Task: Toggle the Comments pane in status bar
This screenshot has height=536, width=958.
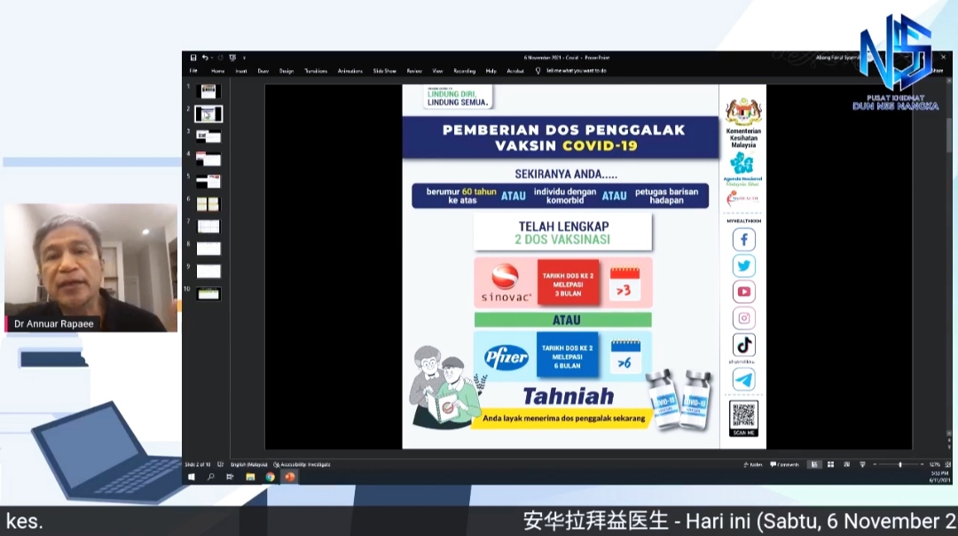Action: coord(784,464)
